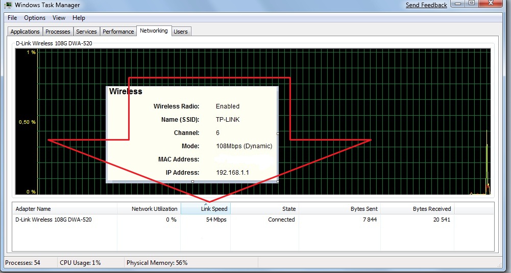
Task: Switch to the Services tab
Action: coord(86,32)
